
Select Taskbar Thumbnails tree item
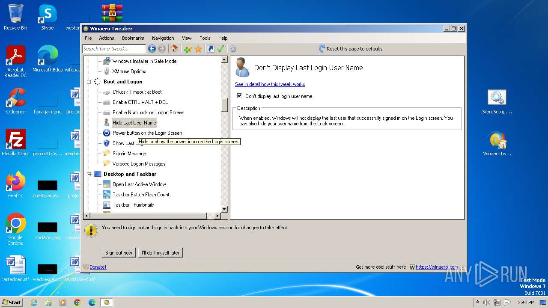[x=133, y=205]
